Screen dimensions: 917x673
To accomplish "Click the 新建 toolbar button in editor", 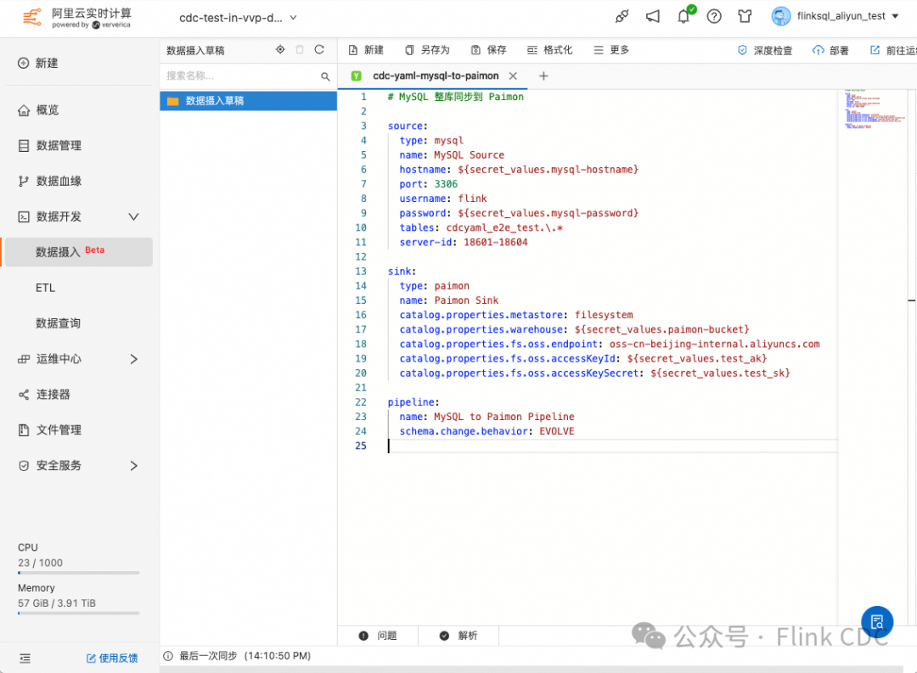I will coord(366,50).
